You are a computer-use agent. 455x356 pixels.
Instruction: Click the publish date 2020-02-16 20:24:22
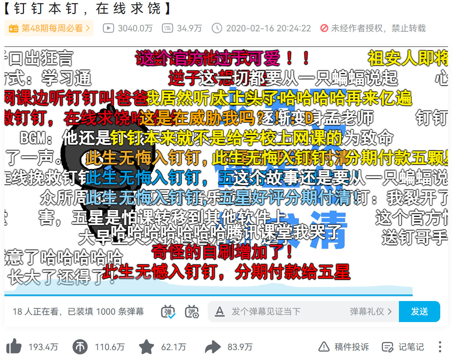point(268,28)
